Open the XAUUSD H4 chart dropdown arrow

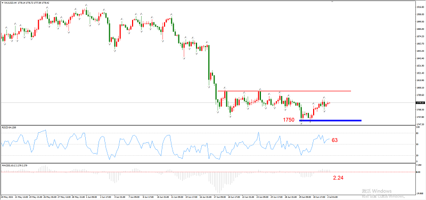click(3, 3)
